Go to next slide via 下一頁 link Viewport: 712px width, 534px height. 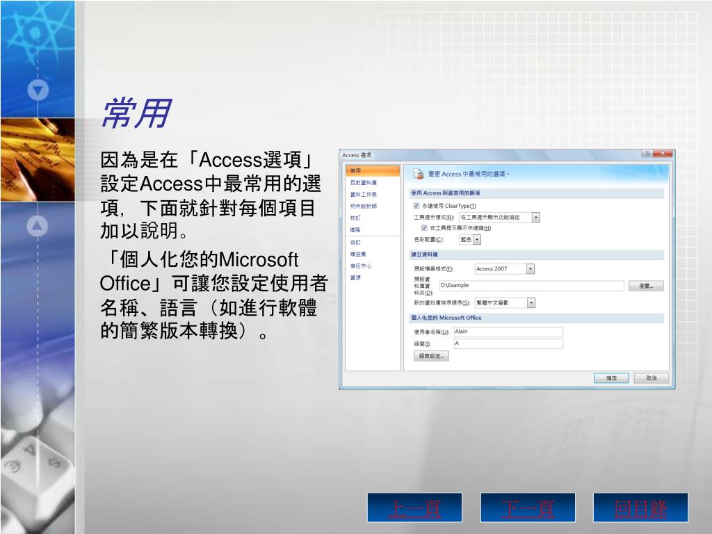(528, 508)
